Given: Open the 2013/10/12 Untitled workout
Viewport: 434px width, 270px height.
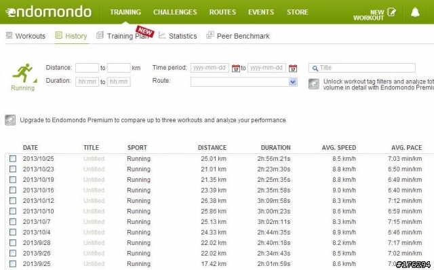Looking at the screenshot, I should [x=94, y=201].
